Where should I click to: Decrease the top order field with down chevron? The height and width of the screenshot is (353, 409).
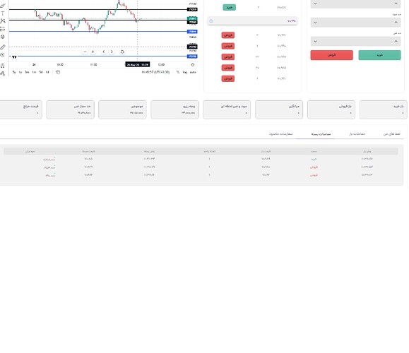[315, 4]
